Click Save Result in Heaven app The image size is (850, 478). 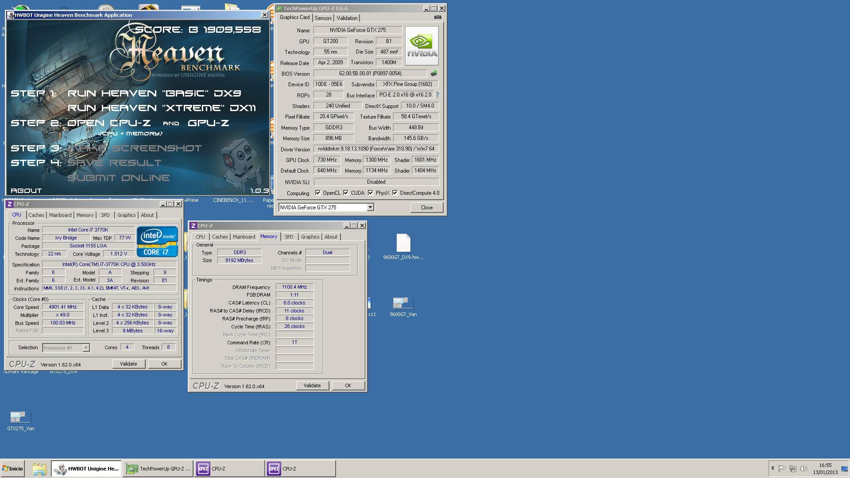114,163
